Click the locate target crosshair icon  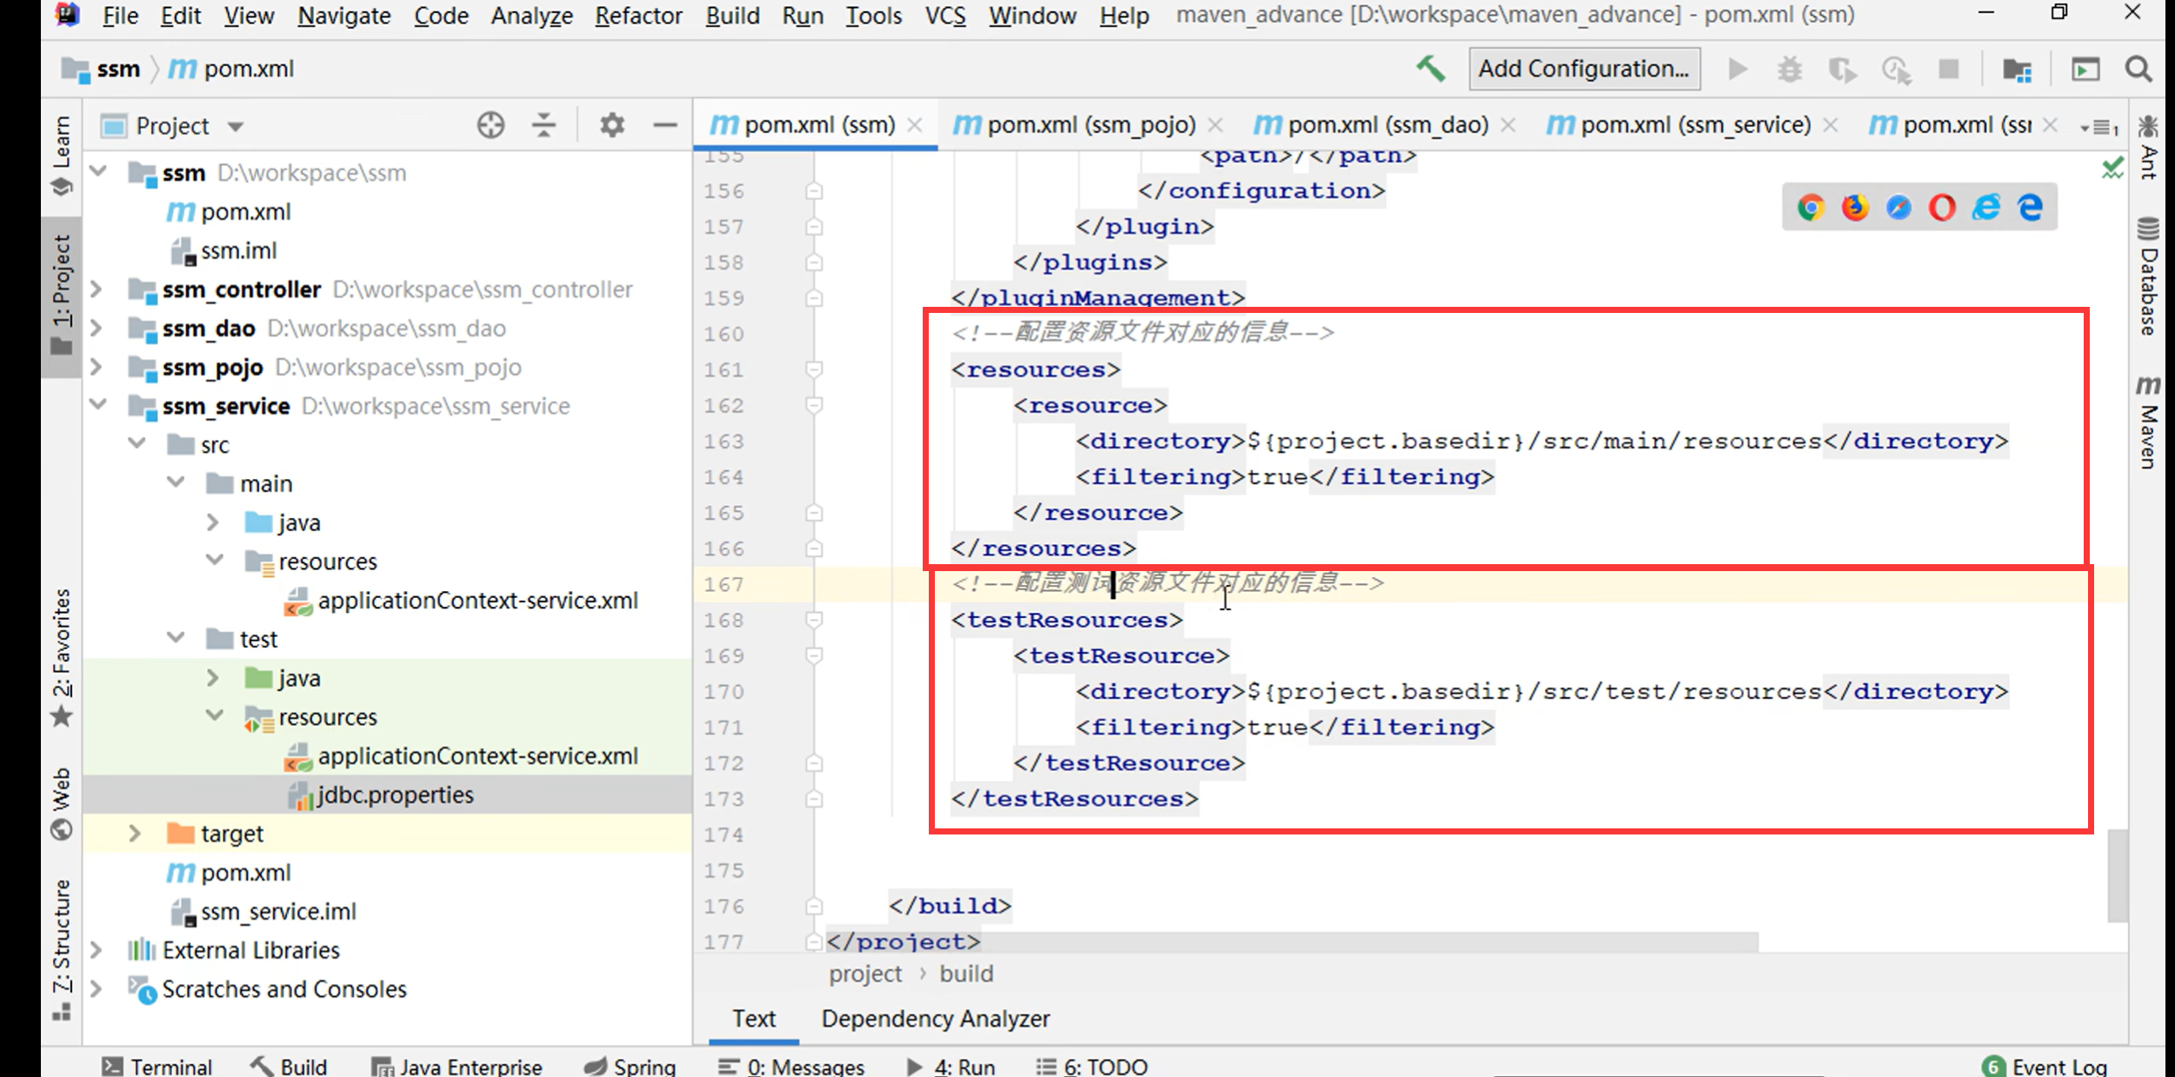pyautogui.click(x=490, y=125)
